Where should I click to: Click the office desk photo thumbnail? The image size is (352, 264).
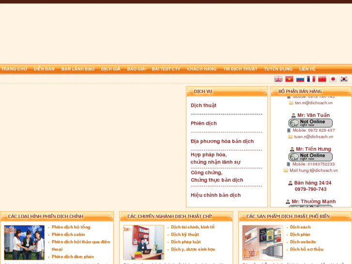143,242
